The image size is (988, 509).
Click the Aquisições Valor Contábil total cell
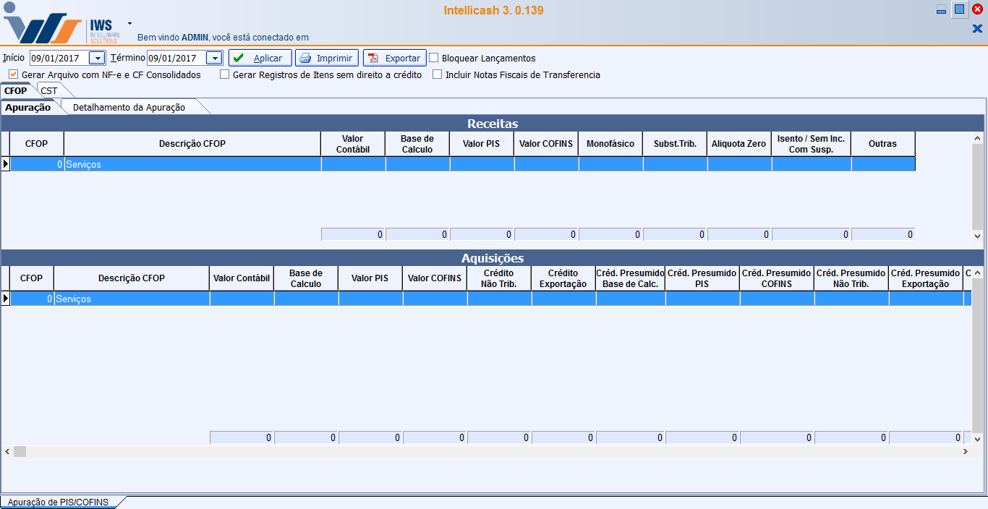(242, 437)
